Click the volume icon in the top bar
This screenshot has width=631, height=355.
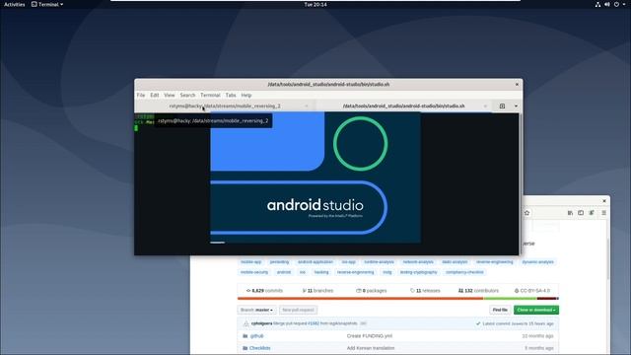[607, 4]
